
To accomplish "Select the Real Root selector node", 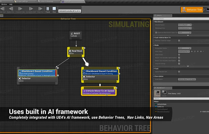I will click(76, 52).
